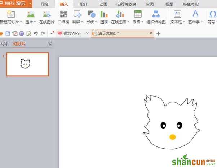Close the 我的WPS tab
Viewport: 217px width, 168px height.
87,33
